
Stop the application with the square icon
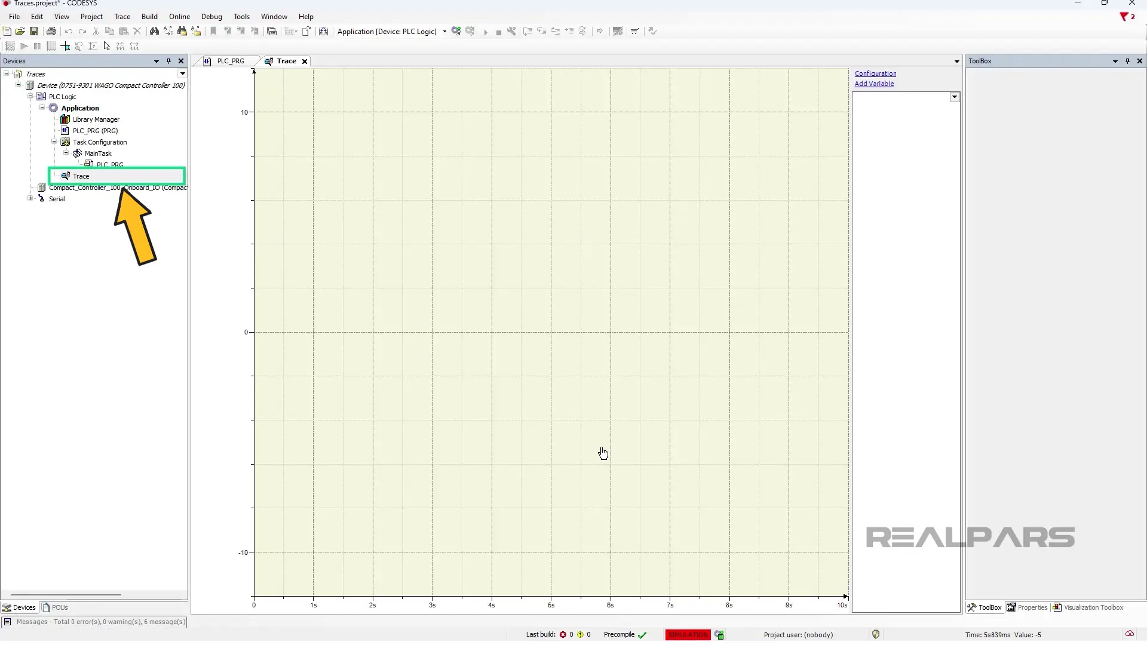click(x=498, y=32)
